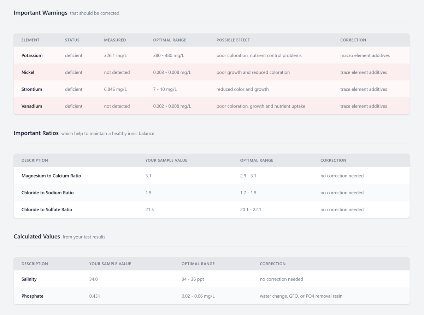The width and height of the screenshot is (424, 315).
Task: Select the optimal range 20.1 - 22.1
Action: click(x=251, y=210)
